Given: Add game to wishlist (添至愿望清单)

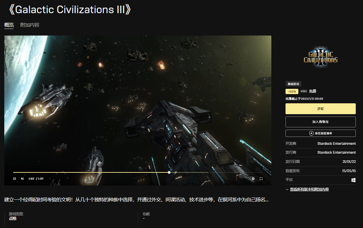Looking at the screenshot, I should pos(320,133).
